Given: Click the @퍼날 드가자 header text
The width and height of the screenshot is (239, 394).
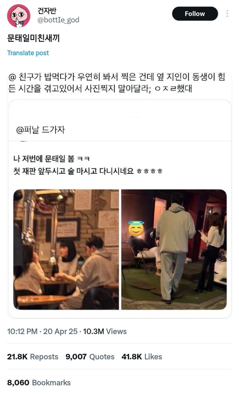Looking at the screenshot, I should (41, 130).
